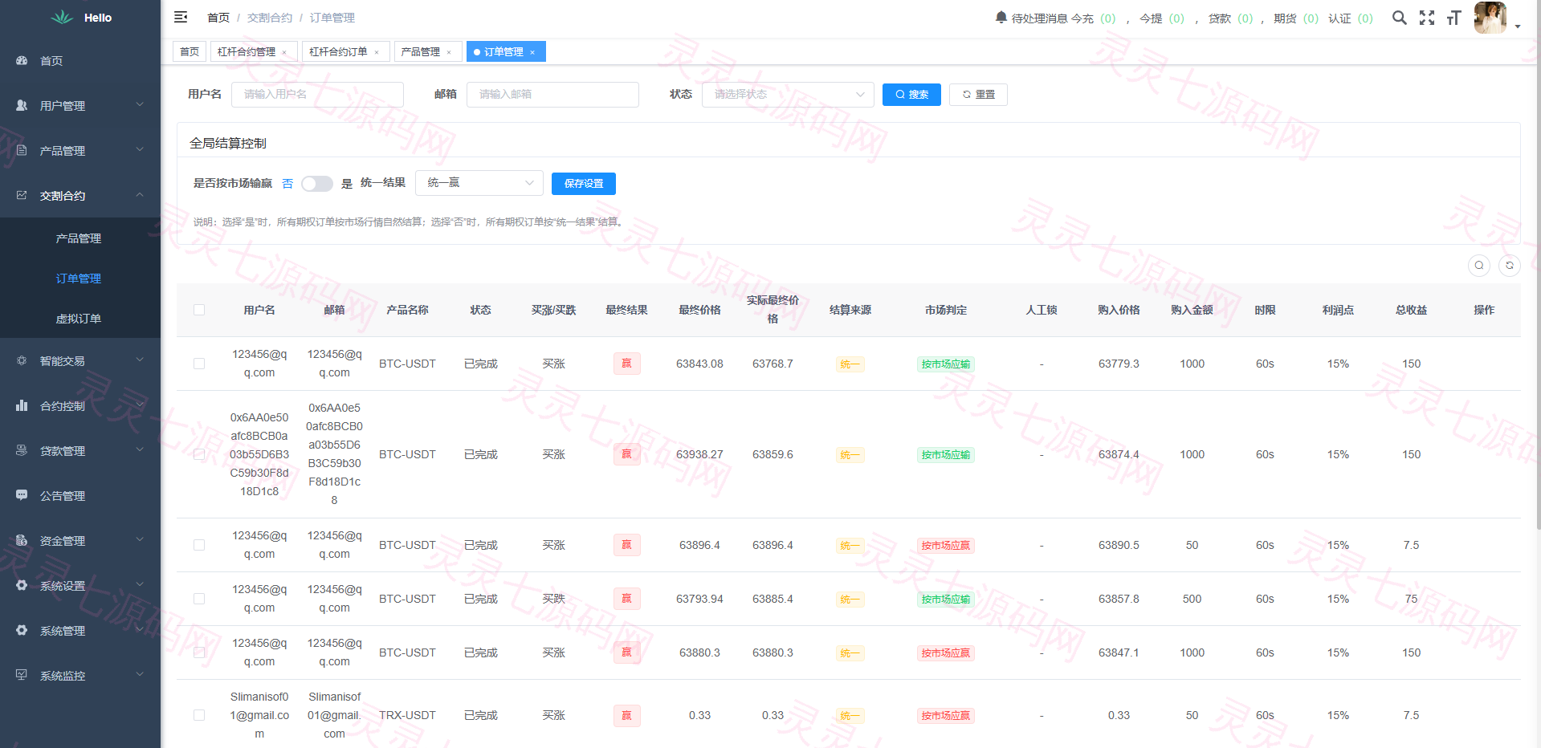
Task: Collapse the sidebar with hamburger icon
Action: coord(181,17)
